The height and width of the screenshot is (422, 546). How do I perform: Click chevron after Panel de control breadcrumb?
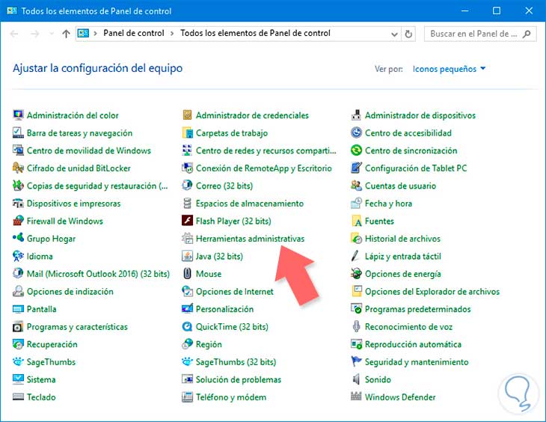[x=172, y=34]
